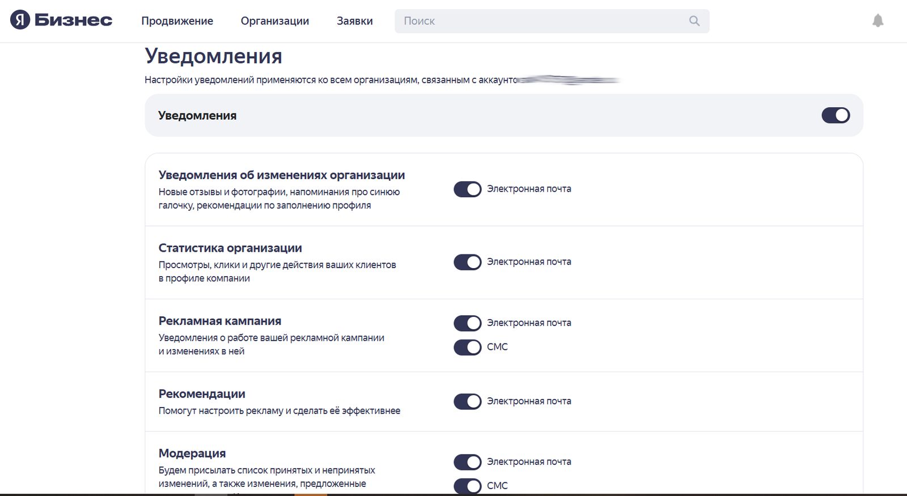The height and width of the screenshot is (496, 907).
Task: Click the 'Настройки уведомлений применяются' text
Action: (x=332, y=80)
